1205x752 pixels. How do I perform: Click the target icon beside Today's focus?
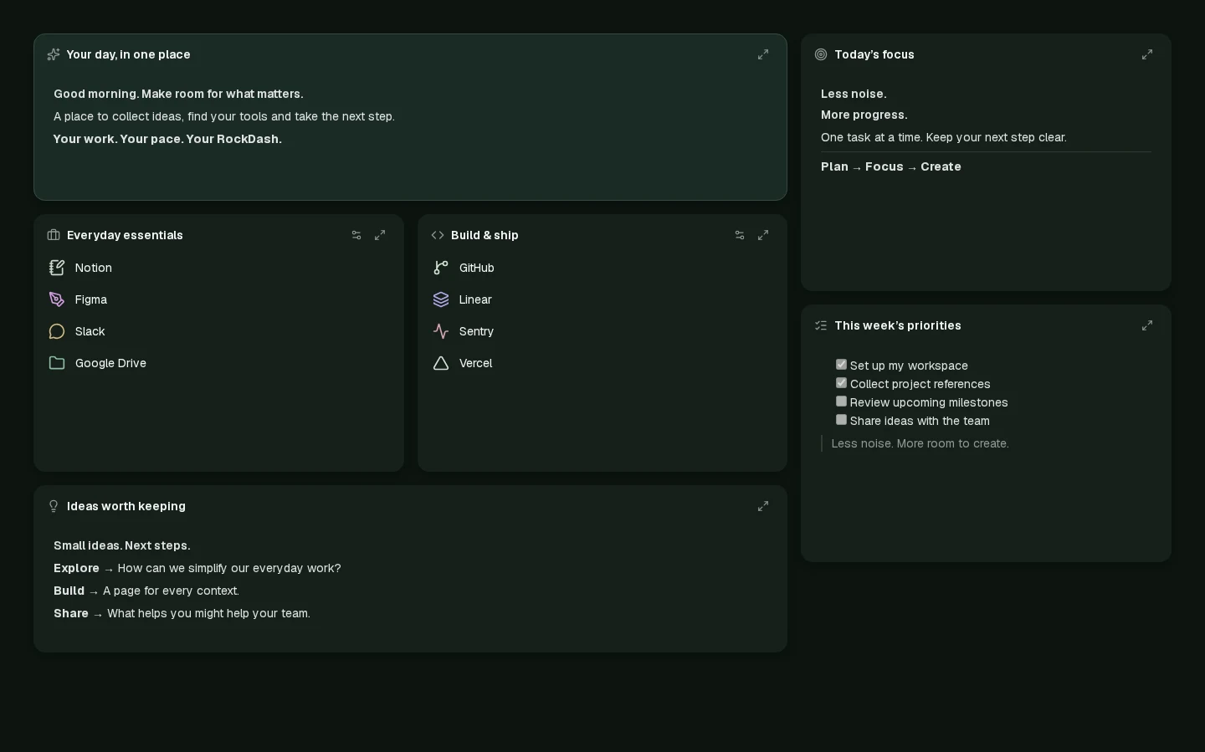(x=821, y=54)
